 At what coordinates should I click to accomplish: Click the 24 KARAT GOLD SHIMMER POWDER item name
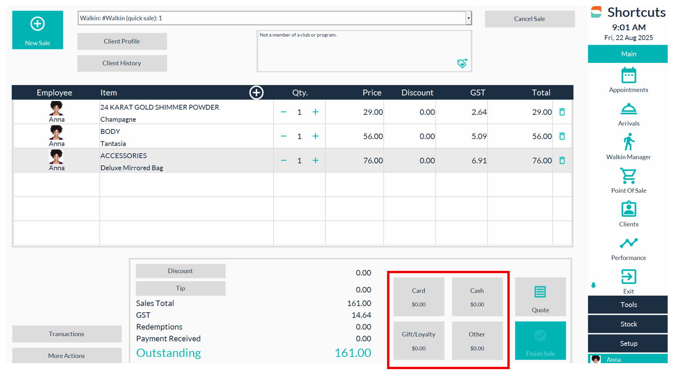pos(160,107)
